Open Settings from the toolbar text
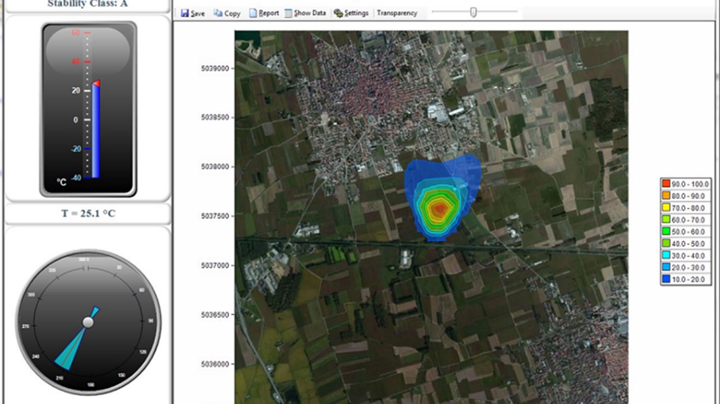Screen dimensions: 720x404 (356, 13)
